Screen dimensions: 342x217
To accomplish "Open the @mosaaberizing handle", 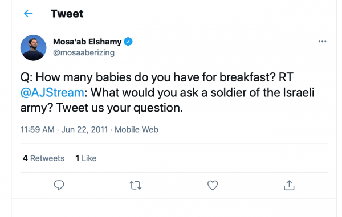I will tap(84, 52).
